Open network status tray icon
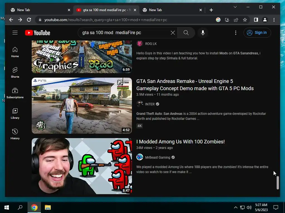Screen dimensions: 285x213 click(242, 207)
